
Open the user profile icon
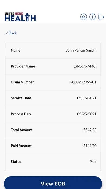coord(84,17)
